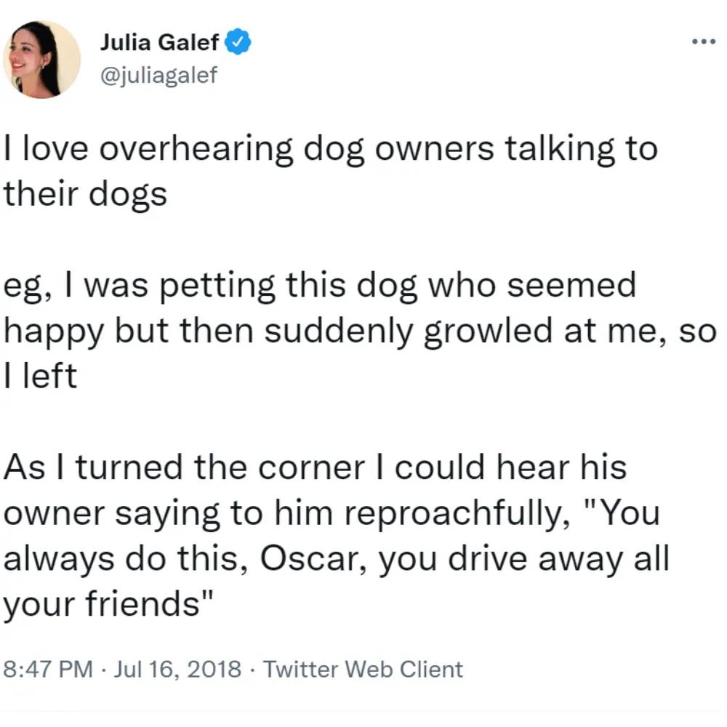727x727 pixels.
Task: Click the Jul 16, 2018 date
Action: click(x=177, y=669)
